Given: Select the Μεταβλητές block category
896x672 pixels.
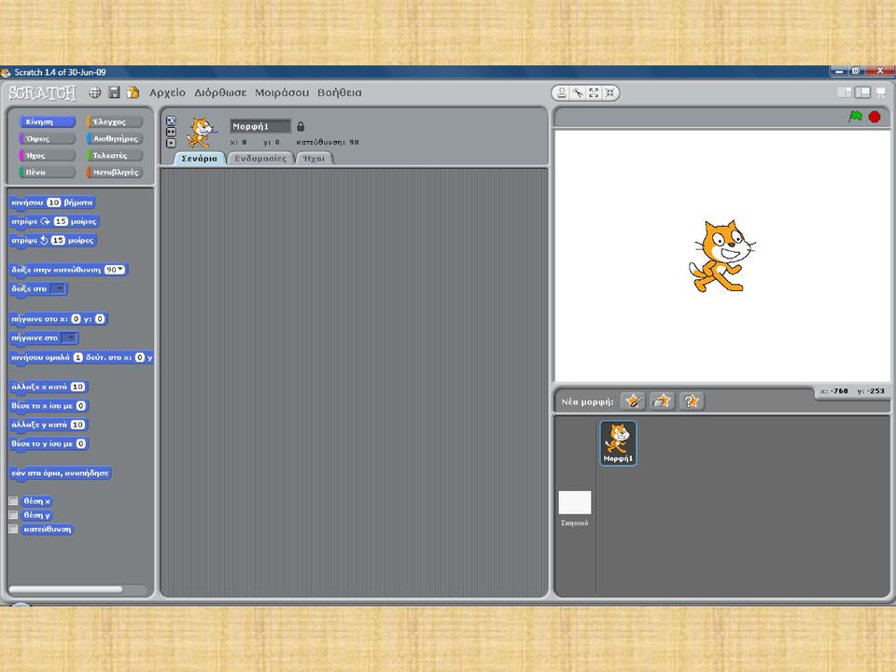Looking at the screenshot, I should point(114,172).
